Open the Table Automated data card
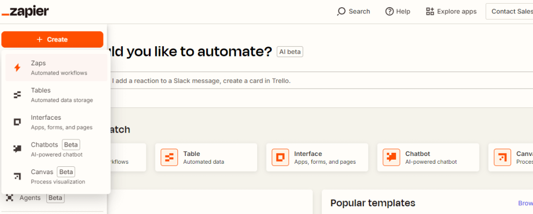 tap(206, 158)
